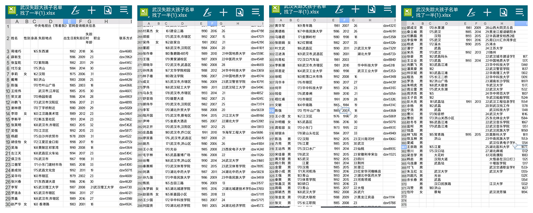
Task: Select the cell 湖北城建技术学院 in row 293
Action: [x=238, y=189]
